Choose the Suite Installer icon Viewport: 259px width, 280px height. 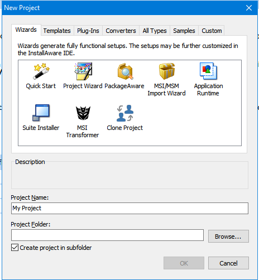click(41, 113)
